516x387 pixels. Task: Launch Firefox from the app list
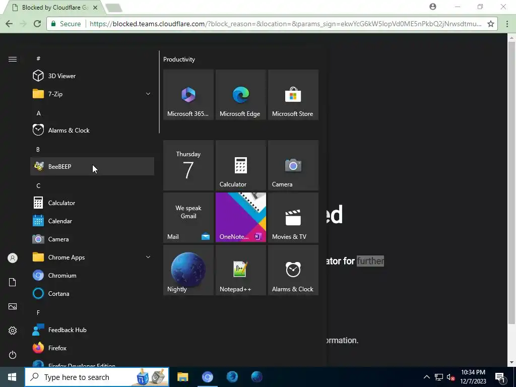[92, 348]
